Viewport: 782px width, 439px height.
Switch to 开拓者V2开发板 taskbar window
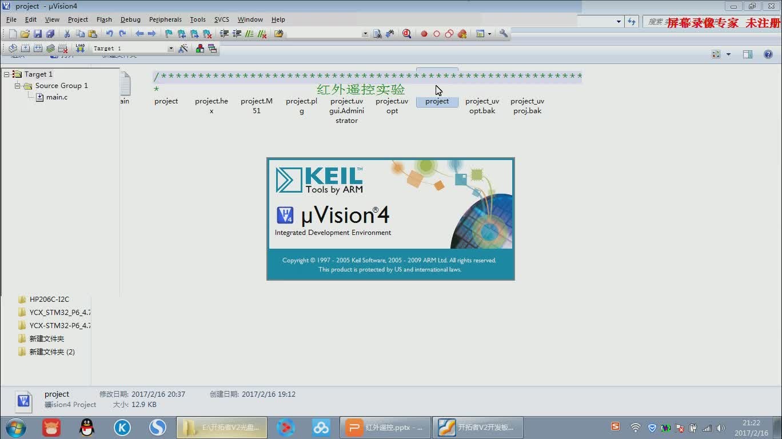tap(477, 427)
